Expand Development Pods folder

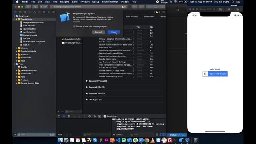coord(17,70)
